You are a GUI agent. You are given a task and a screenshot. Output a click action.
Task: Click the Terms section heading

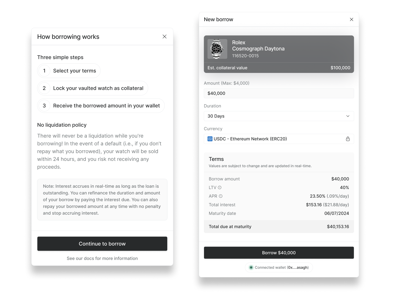[216, 159]
